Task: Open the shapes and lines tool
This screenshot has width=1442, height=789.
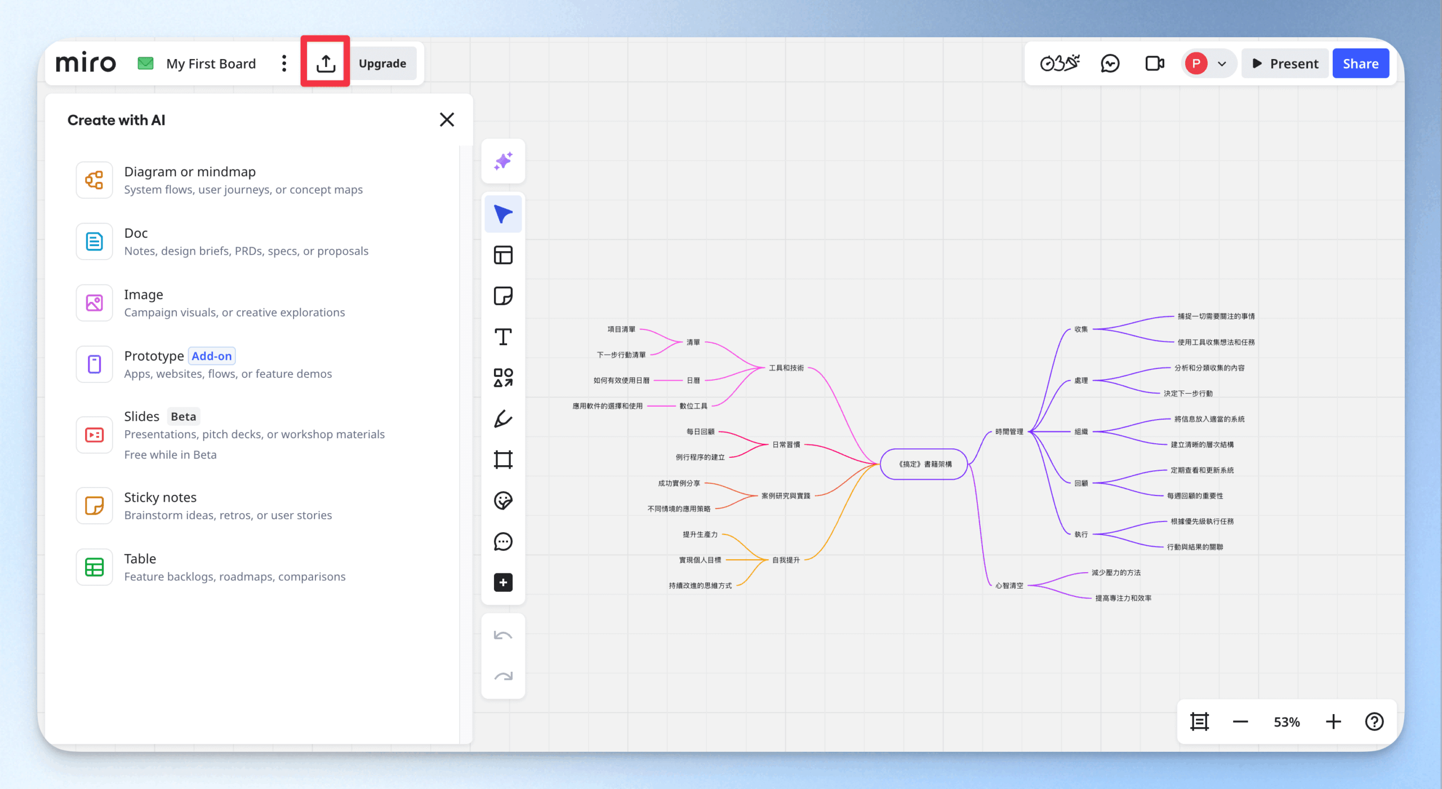Action: [503, 378]
